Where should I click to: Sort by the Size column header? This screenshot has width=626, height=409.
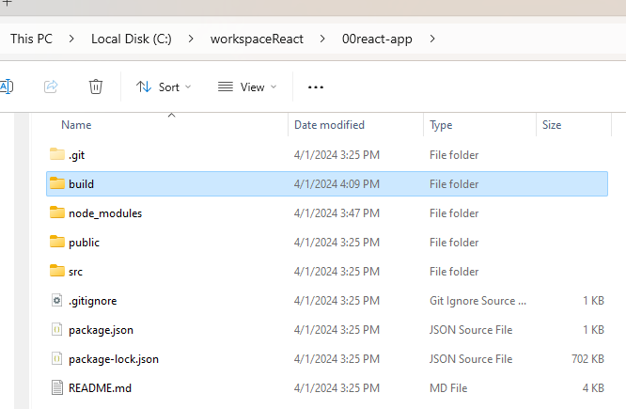[552, 125]
